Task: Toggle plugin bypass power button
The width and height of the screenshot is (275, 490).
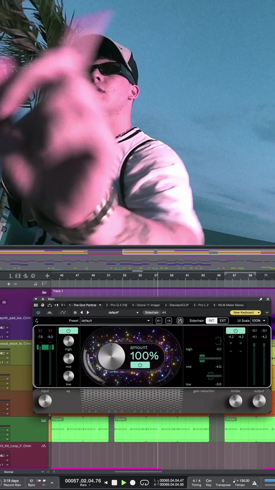Action: click(x=38, y=312)
